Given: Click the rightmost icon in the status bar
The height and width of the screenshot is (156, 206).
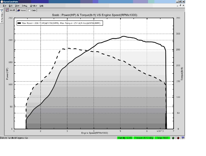Looking at the screenshot, I should pos(183,138).
